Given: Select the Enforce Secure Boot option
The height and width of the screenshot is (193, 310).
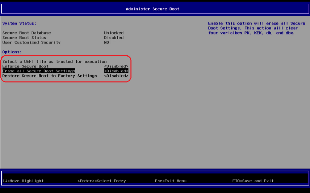Looking at the screenshot, I should pos(26,66).
